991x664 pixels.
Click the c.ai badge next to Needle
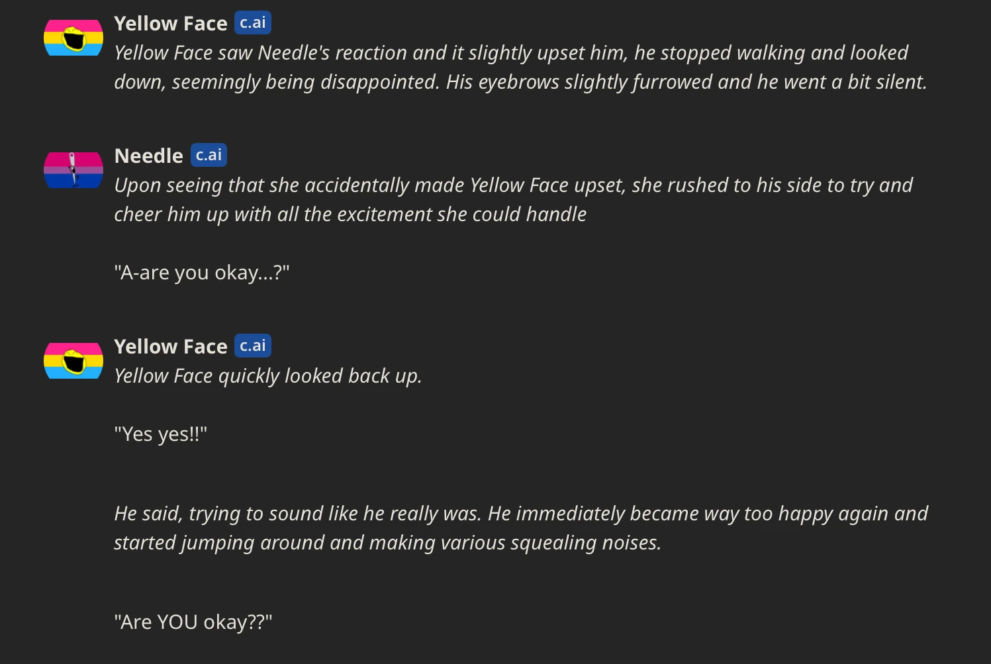coord(208,154)
